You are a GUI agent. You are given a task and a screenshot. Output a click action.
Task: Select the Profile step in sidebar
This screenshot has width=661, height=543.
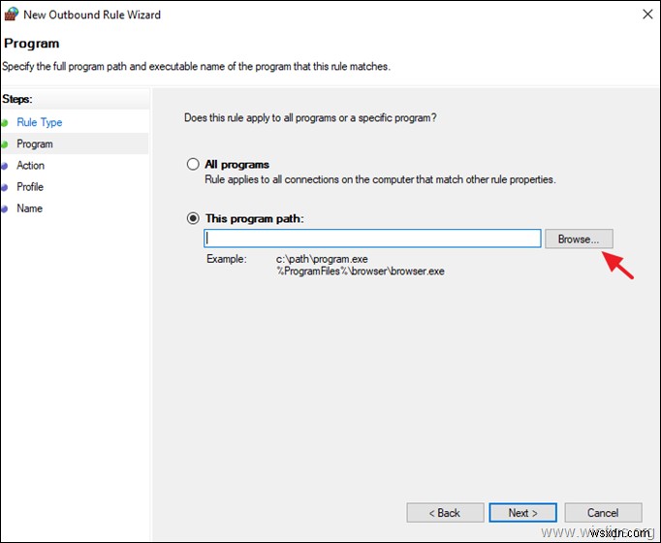point(30,187)
